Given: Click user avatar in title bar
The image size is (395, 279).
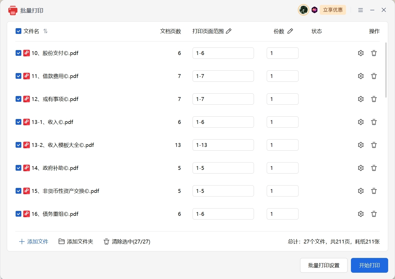Looking at the screenshot, I should point(303,10).
